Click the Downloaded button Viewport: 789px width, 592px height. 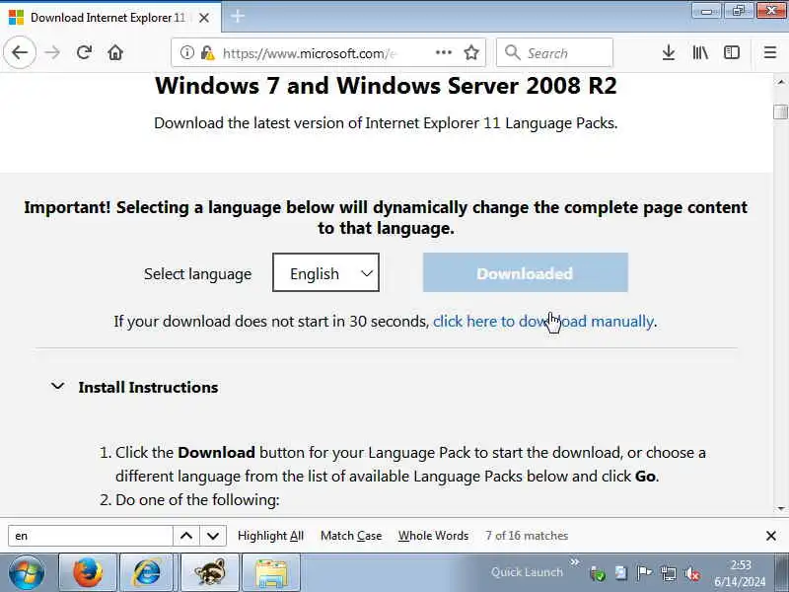coord(526,272)
